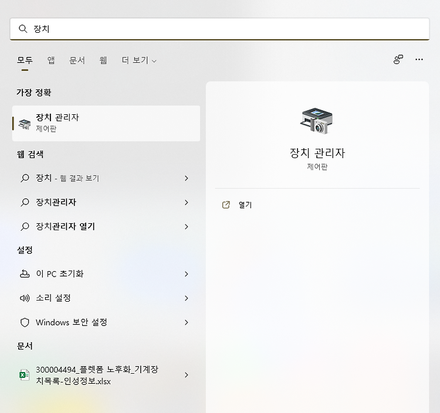Click the shield icon beside Windows 보안 설정

click(25, 323)
